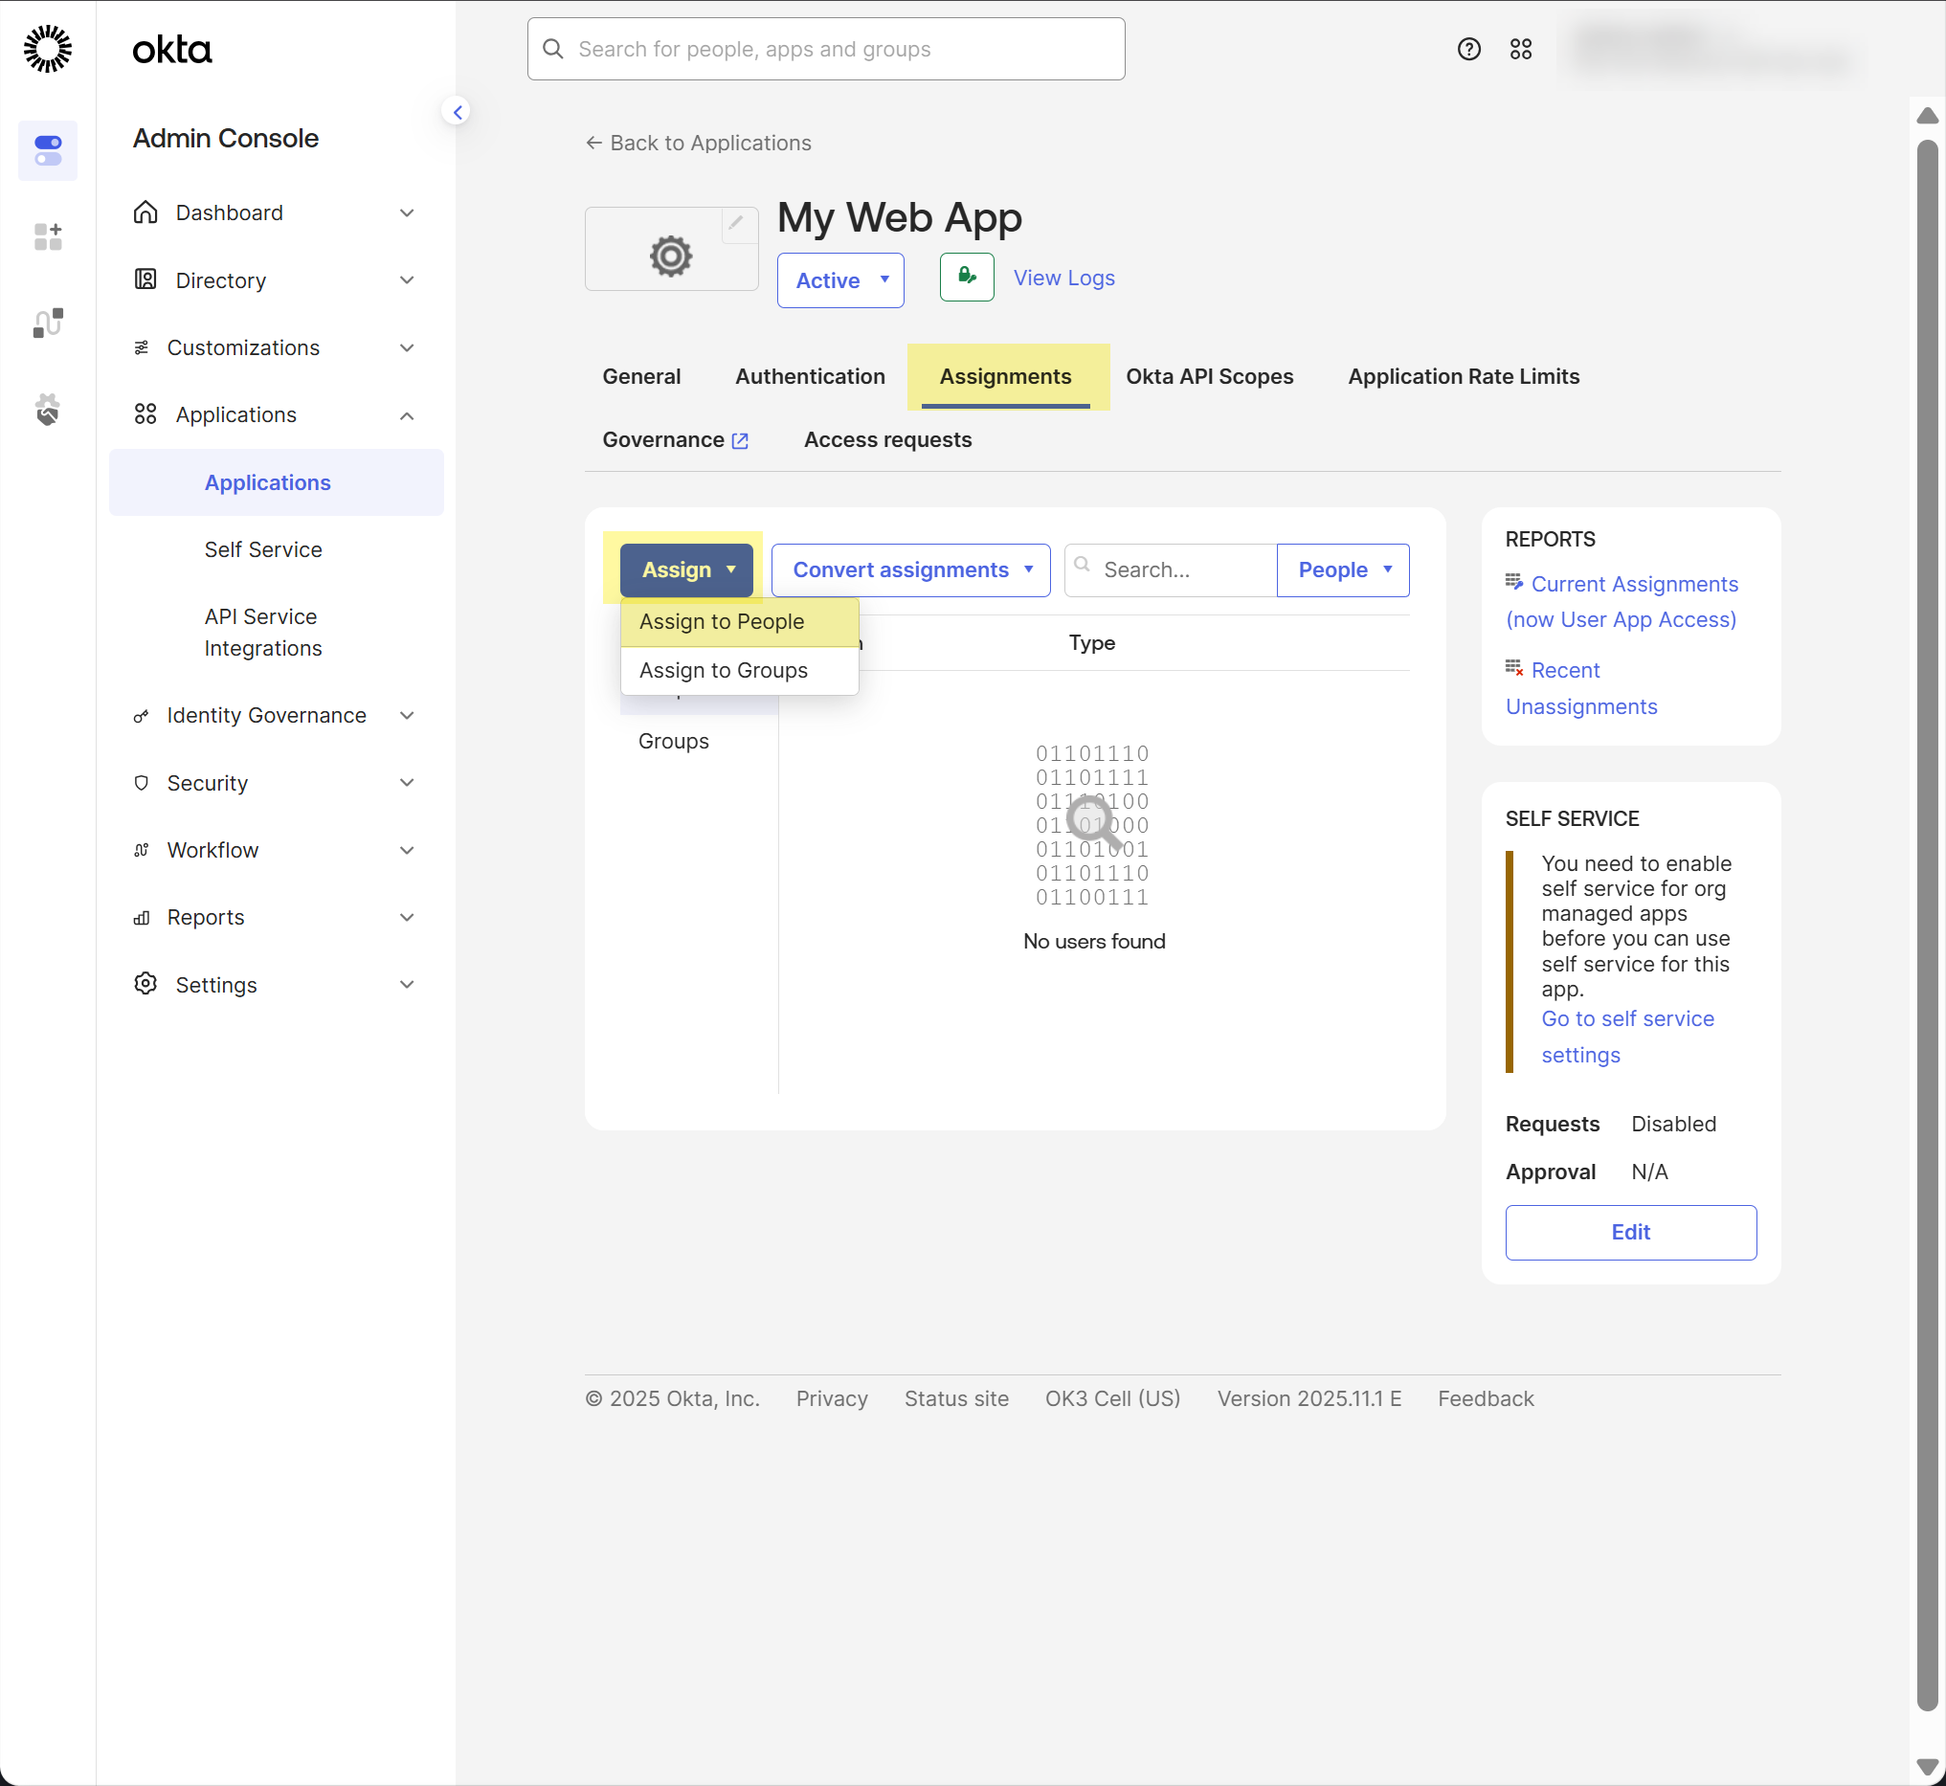This screenshot has width=1946, height=1786.
Task: Open the View Logs link
Action: (1063, 279)
